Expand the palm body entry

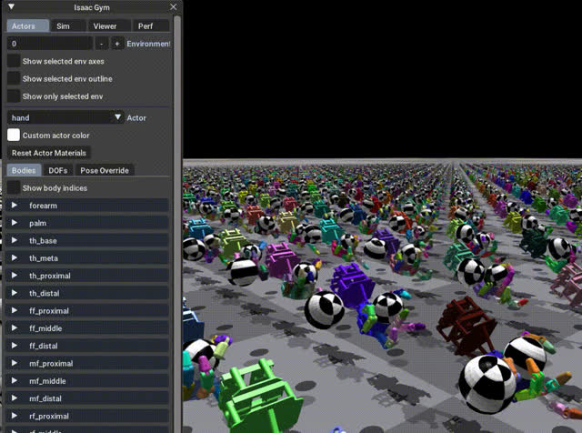[87, 223]
